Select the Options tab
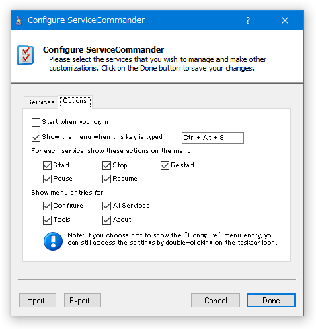The width and height of the screenshot is (316, 329). click(x=75, y=102)
